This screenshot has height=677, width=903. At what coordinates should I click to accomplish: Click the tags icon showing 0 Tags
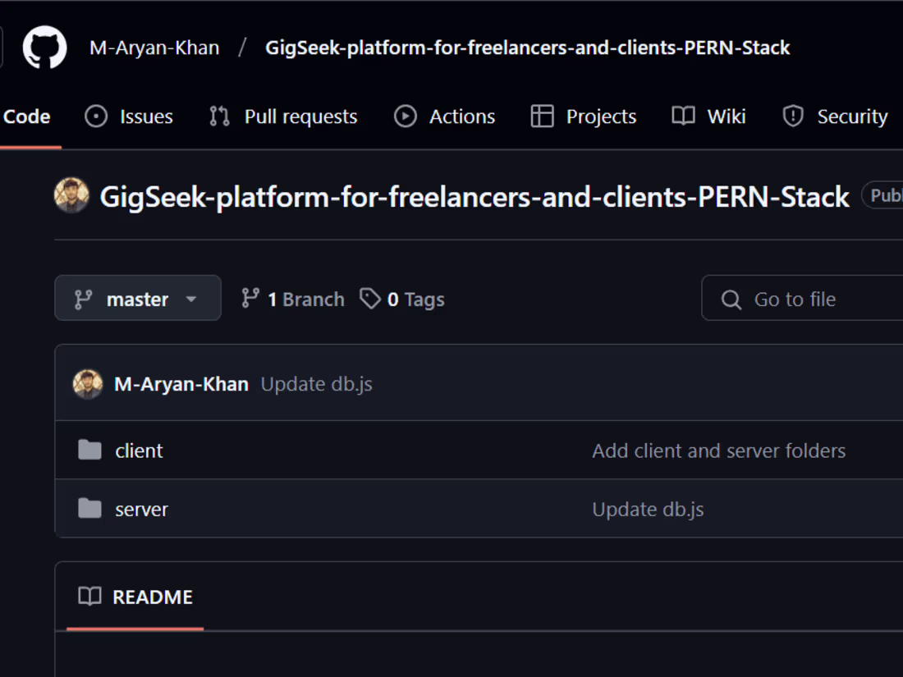(x=371, y=299)
